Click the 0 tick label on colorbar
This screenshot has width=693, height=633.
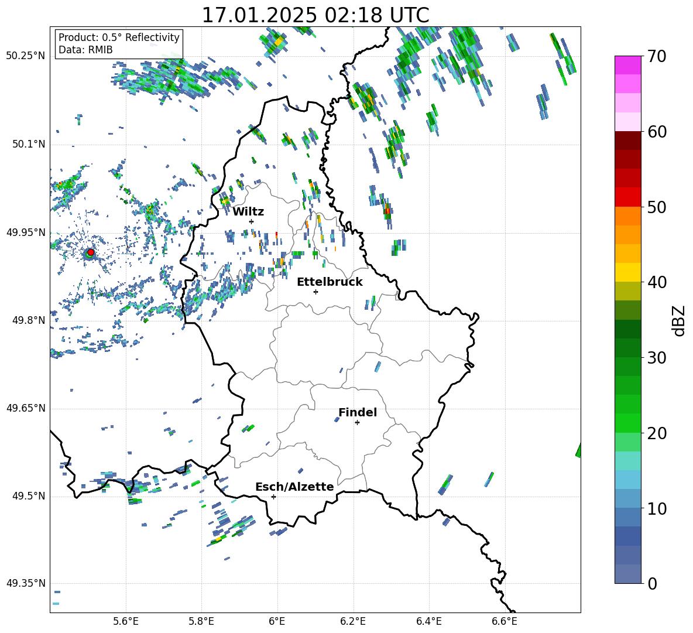[x=652, y=583]
